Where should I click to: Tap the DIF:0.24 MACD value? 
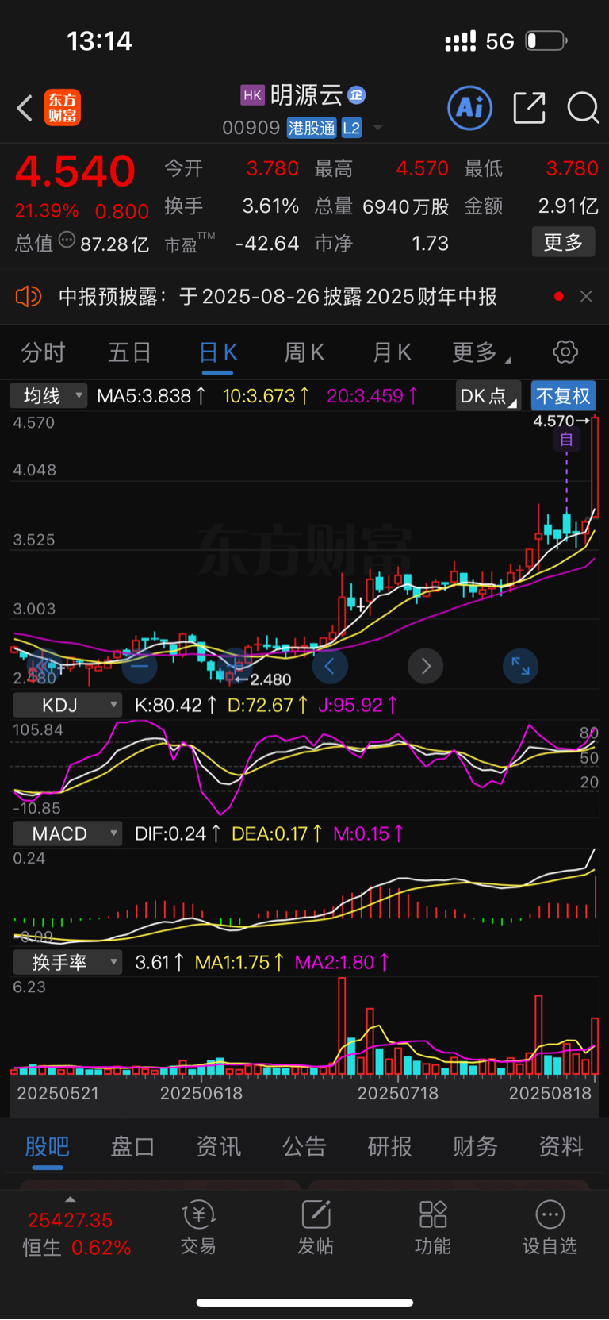[178, 833]
